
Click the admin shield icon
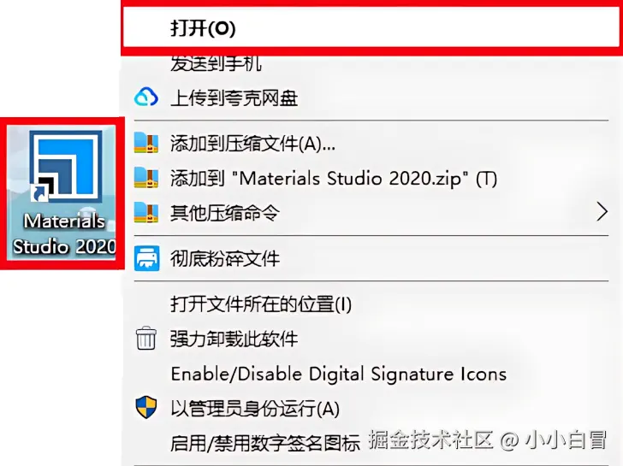coord(146,407)
